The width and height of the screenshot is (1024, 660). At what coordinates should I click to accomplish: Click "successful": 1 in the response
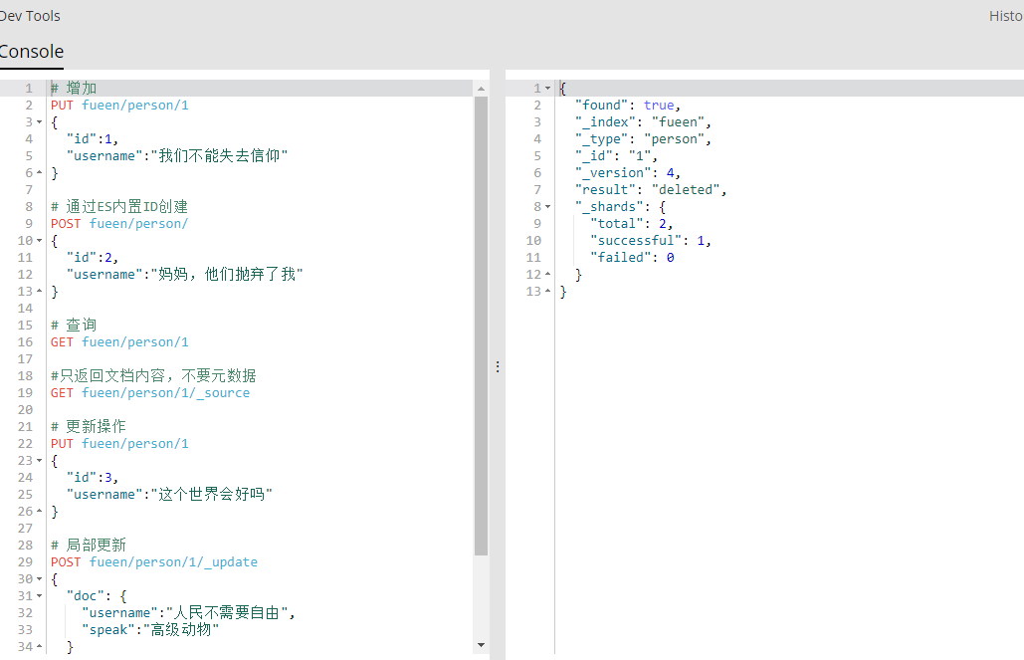(x=651, y=241)
